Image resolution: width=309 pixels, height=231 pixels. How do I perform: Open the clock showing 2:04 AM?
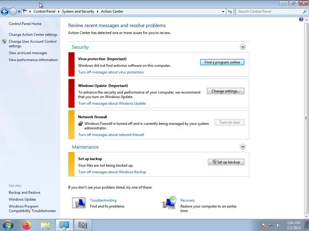294,225
